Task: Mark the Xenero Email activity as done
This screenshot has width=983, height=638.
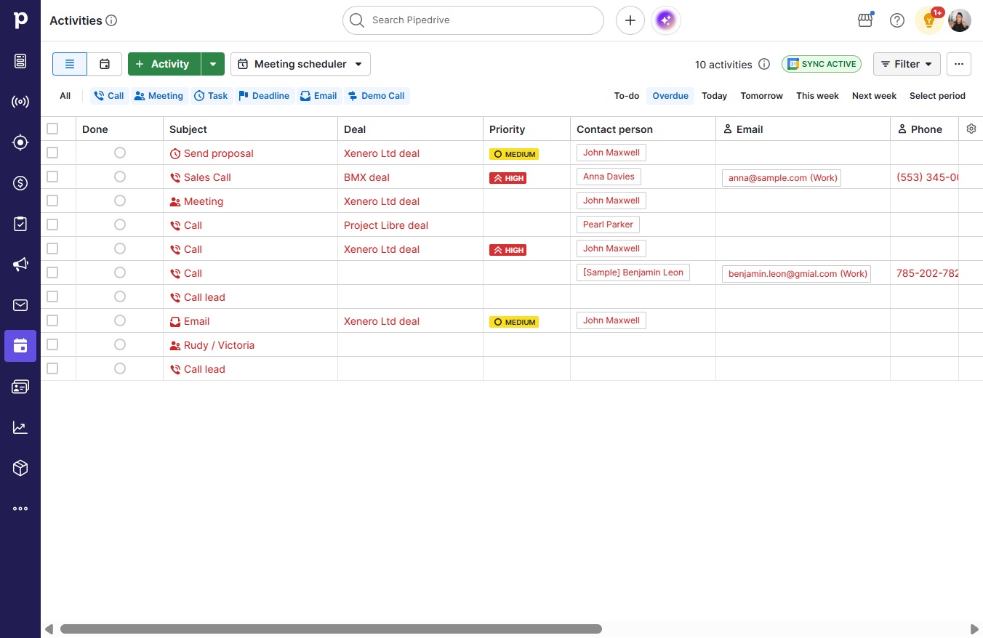Action: click(120, 320)
